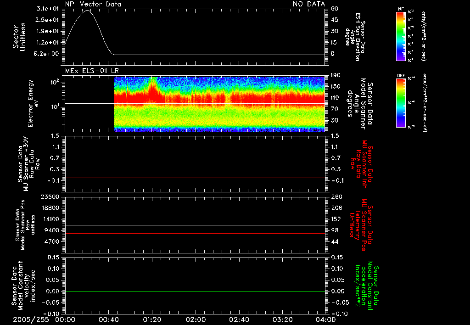
Task: Click the '206' telemetry tick value
Action: tap(336, 208)
